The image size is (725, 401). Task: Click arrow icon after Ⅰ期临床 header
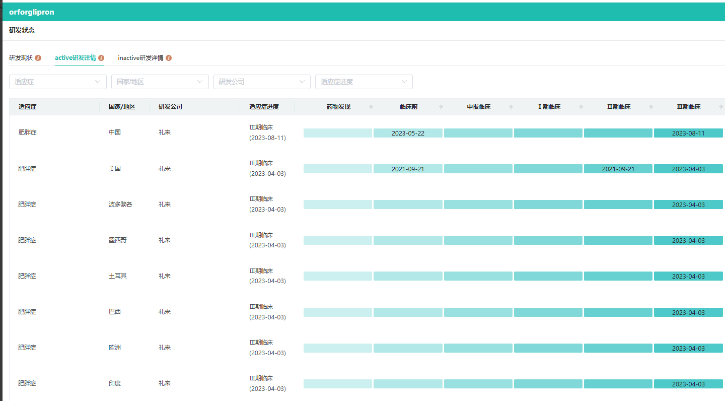tap(581, 107)
